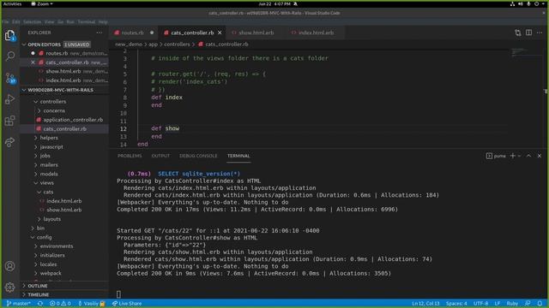
Task: Expand the helpers folder
Action: point(49,138)
